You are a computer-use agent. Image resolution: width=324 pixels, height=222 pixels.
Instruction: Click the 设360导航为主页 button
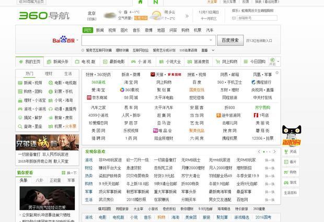(x=31, y=2)
